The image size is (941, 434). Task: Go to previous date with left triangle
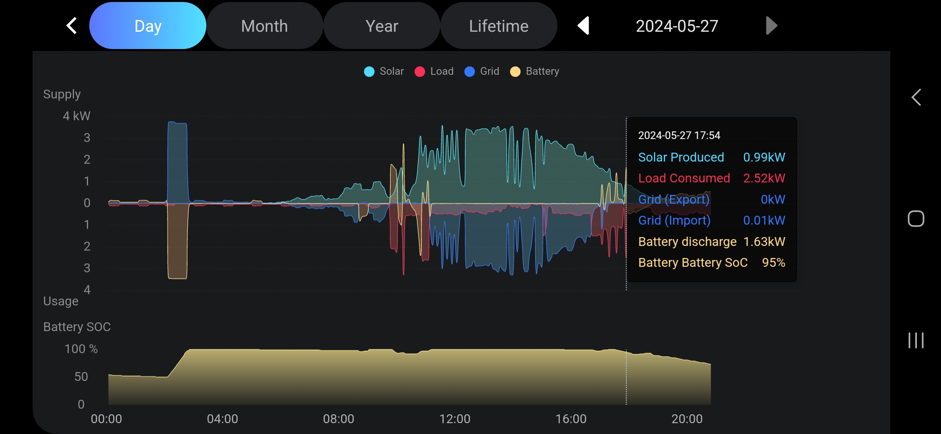tap(584, 26)
